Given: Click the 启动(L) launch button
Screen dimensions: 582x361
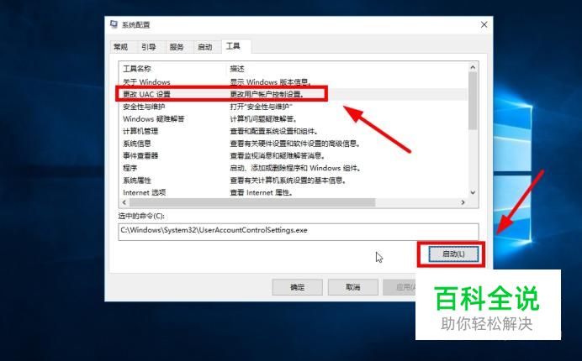Looking at the screenshot, I should point(453,254).
